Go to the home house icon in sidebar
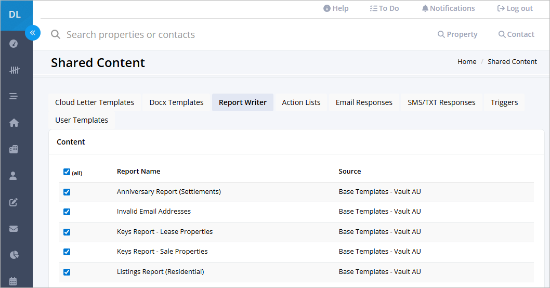550x288 pixels. pos(14,123)
